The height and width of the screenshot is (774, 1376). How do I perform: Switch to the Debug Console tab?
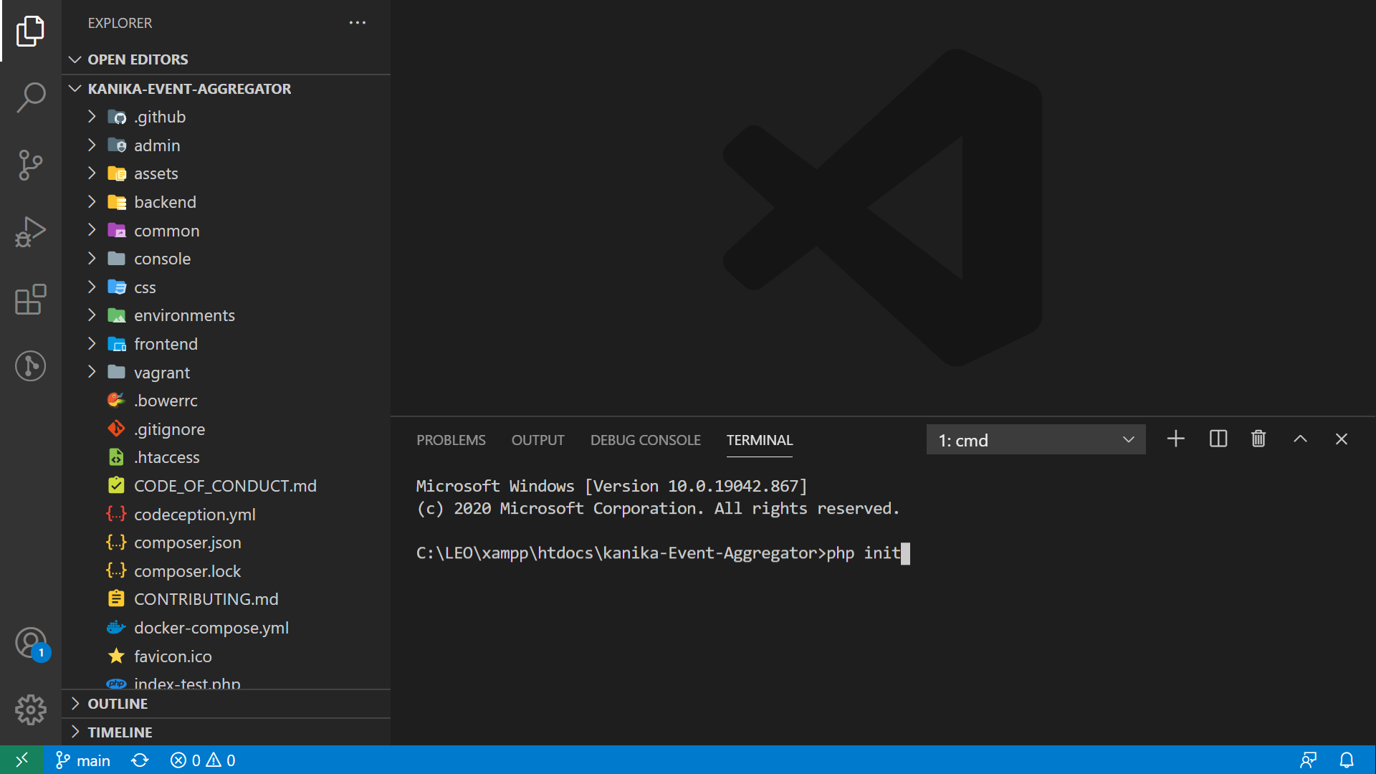click(x=645, y=440)
